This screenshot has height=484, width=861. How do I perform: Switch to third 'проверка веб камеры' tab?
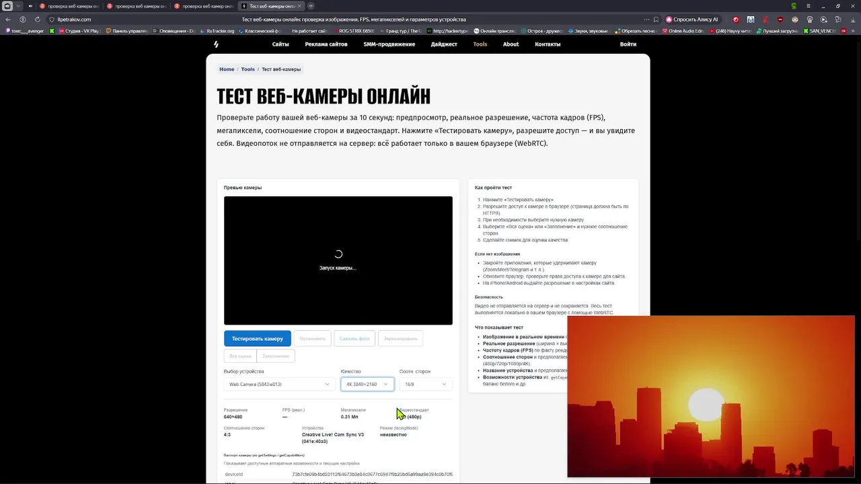coord(204,6)
